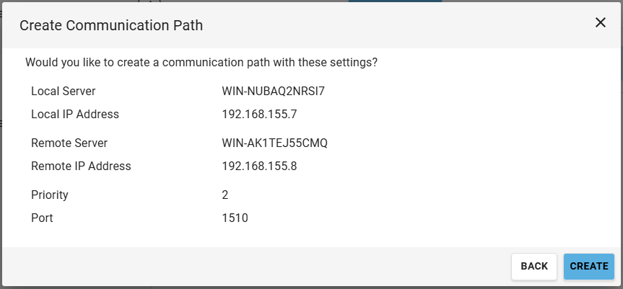Select the Port label
Image resolution: width=623 pixels, height=289 pixels.
click(x=42, y=217)
